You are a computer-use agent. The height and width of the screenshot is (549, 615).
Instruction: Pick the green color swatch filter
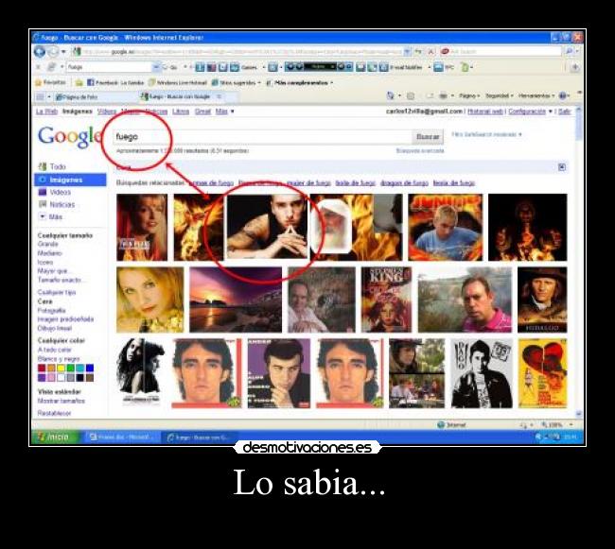71,368
